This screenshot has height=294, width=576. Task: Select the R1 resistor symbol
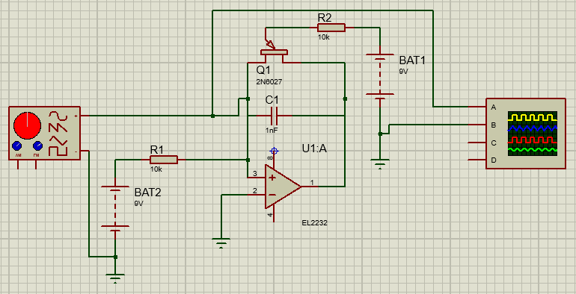(x=164, y=160)
